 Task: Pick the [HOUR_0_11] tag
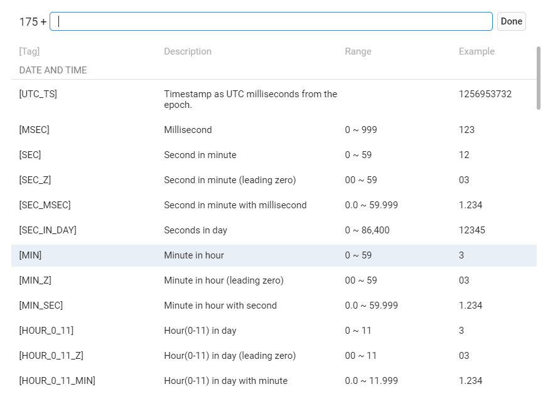click(x=46, y=331)
